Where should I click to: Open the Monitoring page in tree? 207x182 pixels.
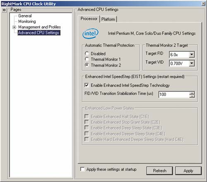click(x=27, y=22)
